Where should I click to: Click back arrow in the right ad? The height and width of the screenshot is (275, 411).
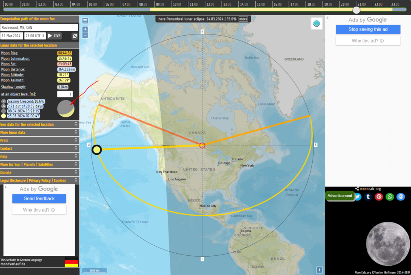(328, 18)
